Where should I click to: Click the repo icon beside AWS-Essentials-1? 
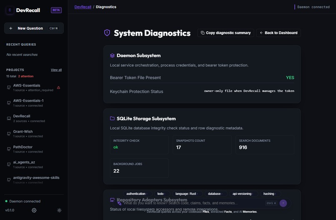[x=9, y=103]
